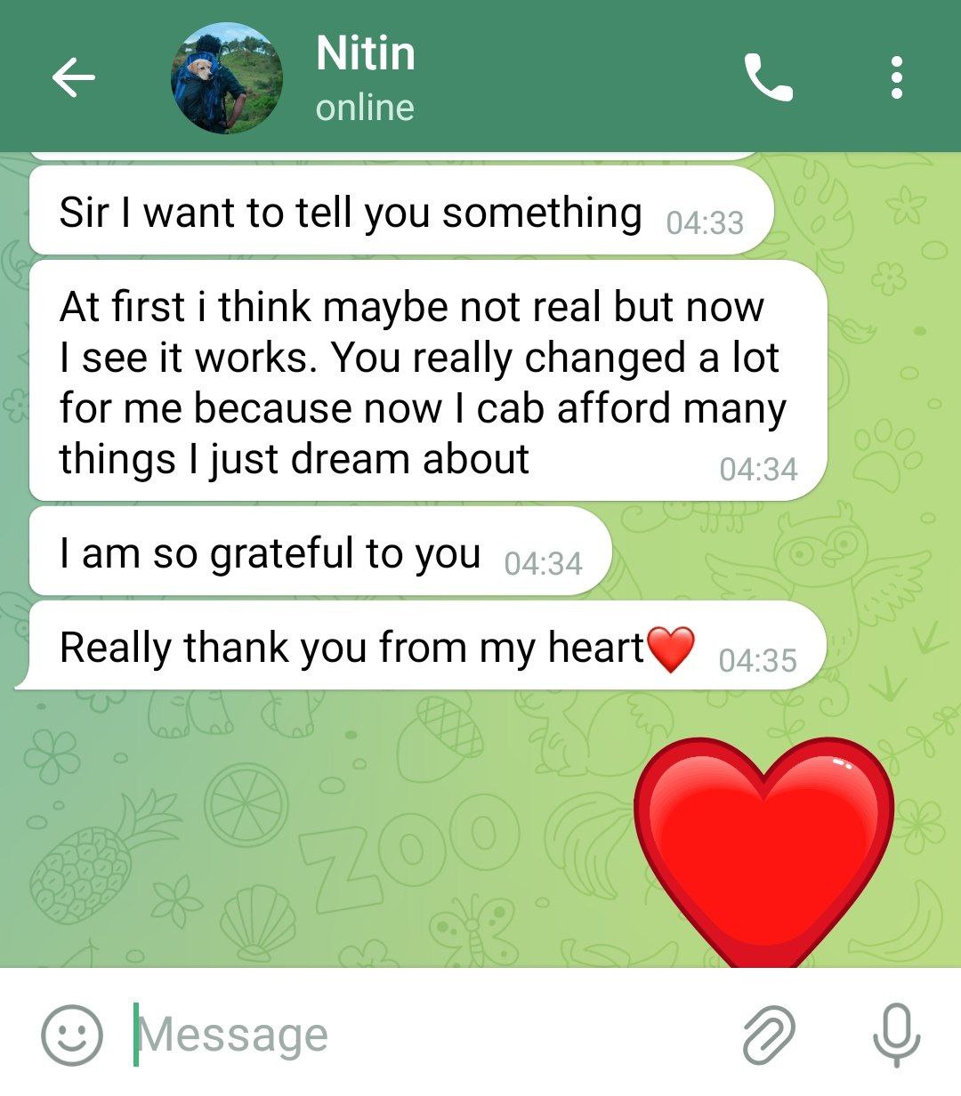The width and height of the screenshot is (961, 1096).
Task: Start a voice call with Nitin
Action: click(768, 77)
